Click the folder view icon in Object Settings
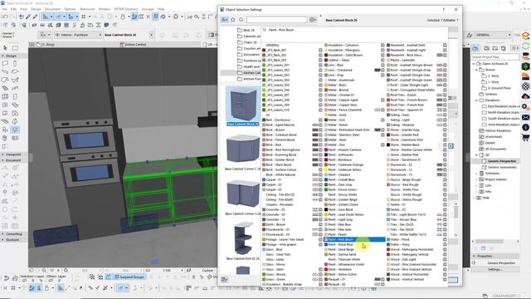531x299 pixels. point(225,20)
